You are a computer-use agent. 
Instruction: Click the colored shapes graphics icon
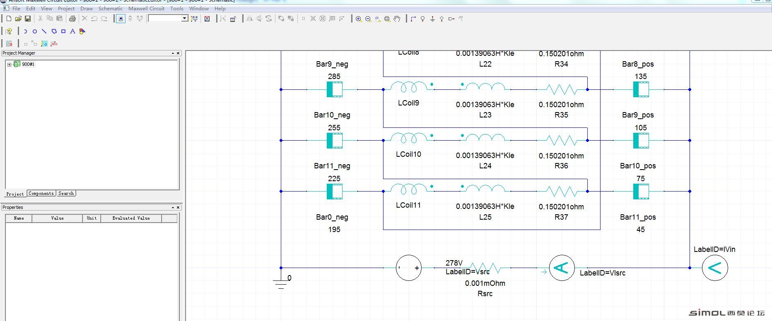tap(82, 31)
